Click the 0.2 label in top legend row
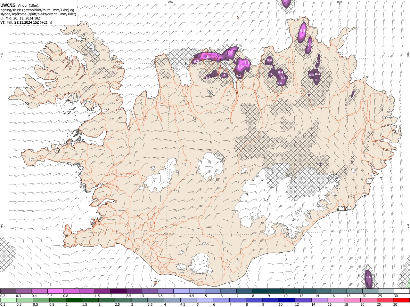The image size is (410, 307). (x=3, y=296)
